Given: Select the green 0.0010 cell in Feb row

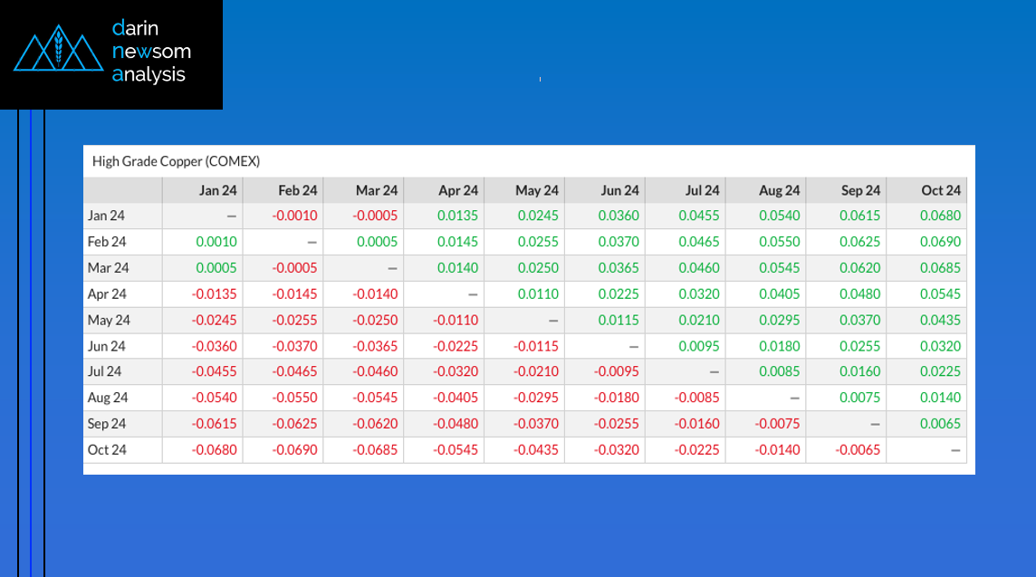Looking at the screenshot, I should coord(217,242).
